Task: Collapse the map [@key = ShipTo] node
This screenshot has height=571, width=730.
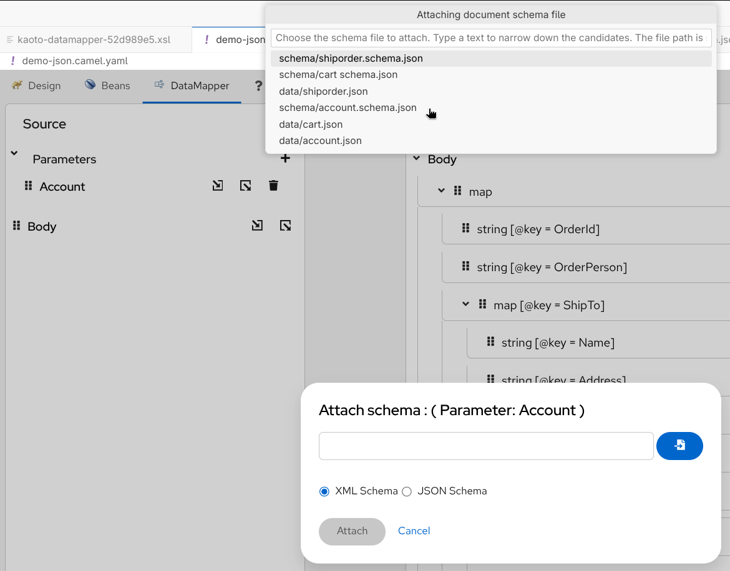Action: [465, 304]
